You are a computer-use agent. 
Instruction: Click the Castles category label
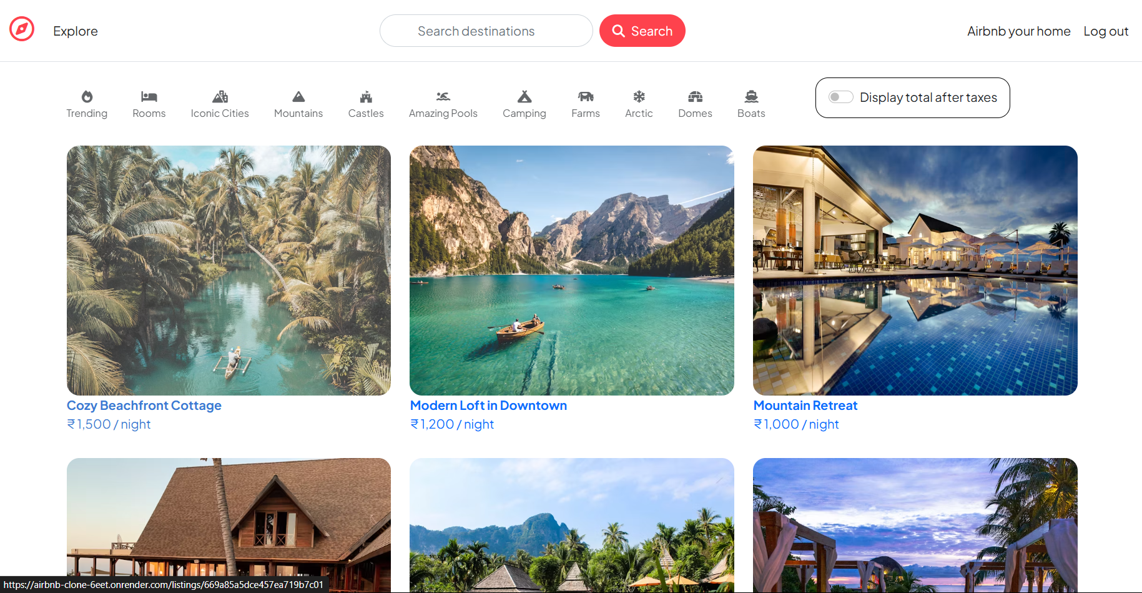[366, 113]
